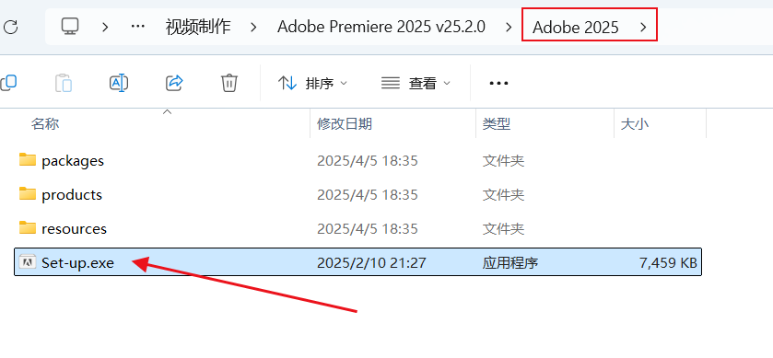Click the refresh icon beside address bar
This screenshot has height=358, width=773.
[10, 27]
